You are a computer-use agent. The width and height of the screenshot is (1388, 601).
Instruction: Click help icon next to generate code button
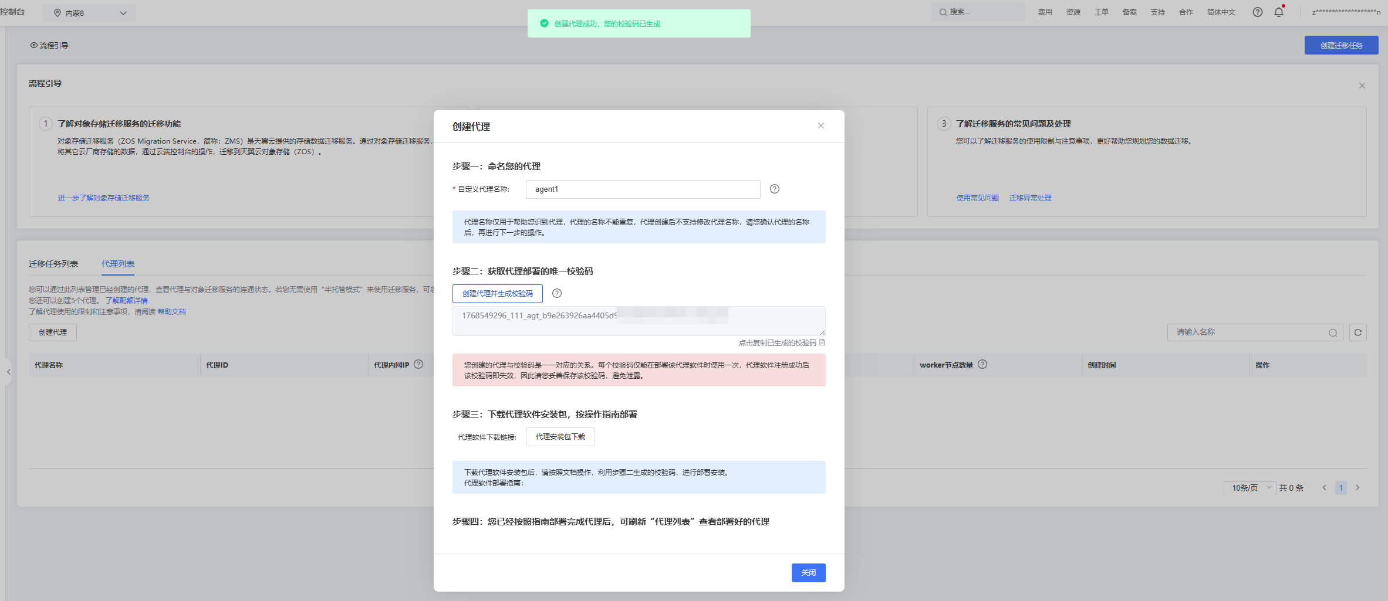click(556, 293)
